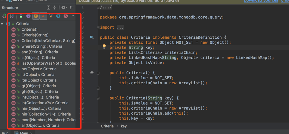Screen dimensions: 289x134
Task: Select the Criteria class row in Structure
Action: pos(38,24)
